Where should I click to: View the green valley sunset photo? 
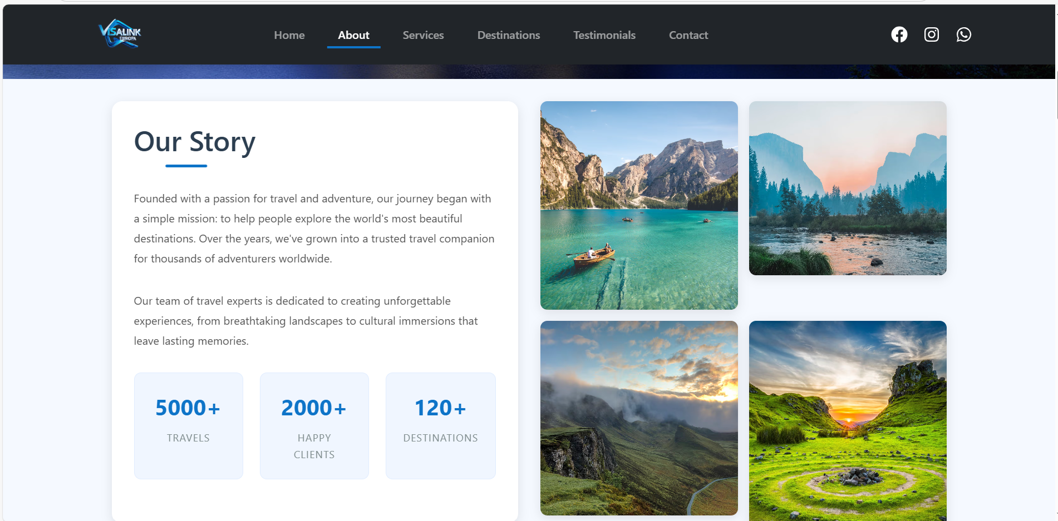click(847, 420)
